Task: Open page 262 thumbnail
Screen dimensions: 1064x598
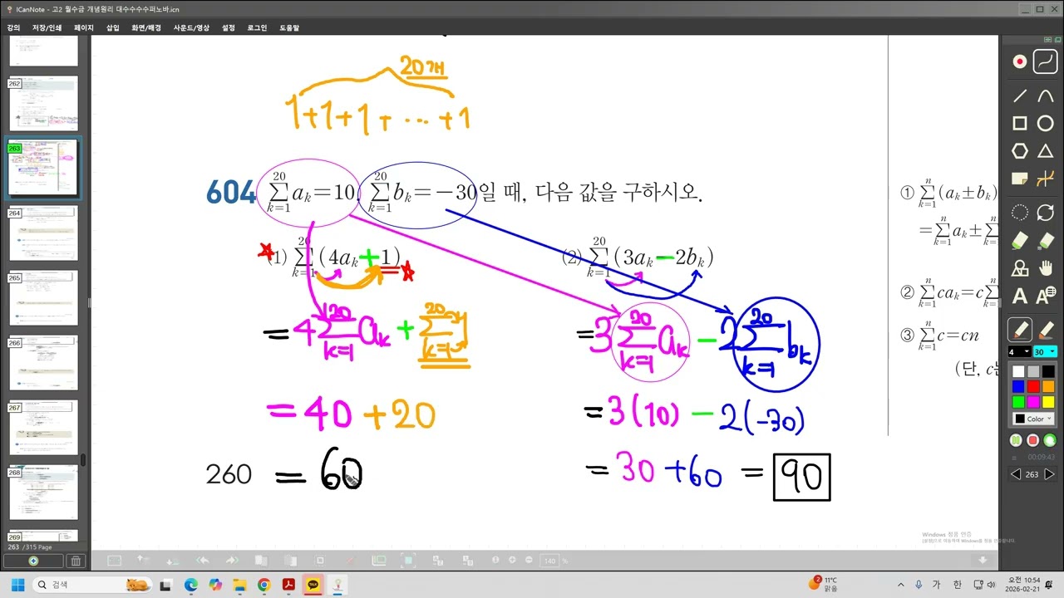Action: point(43,104)
